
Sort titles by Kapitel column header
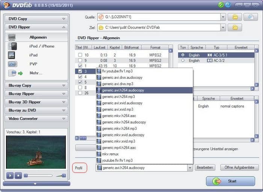tap(115, 47)
